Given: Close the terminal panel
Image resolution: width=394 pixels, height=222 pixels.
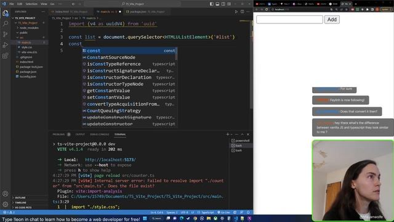Looking at the screenshot, I should (248, 134).
